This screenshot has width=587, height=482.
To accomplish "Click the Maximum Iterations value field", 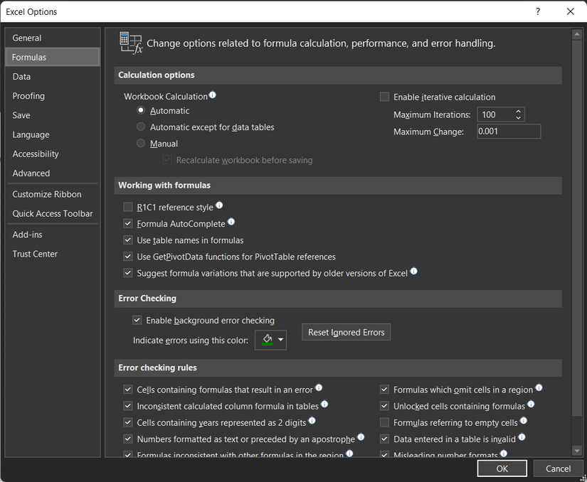I will (x=496, y=114).
